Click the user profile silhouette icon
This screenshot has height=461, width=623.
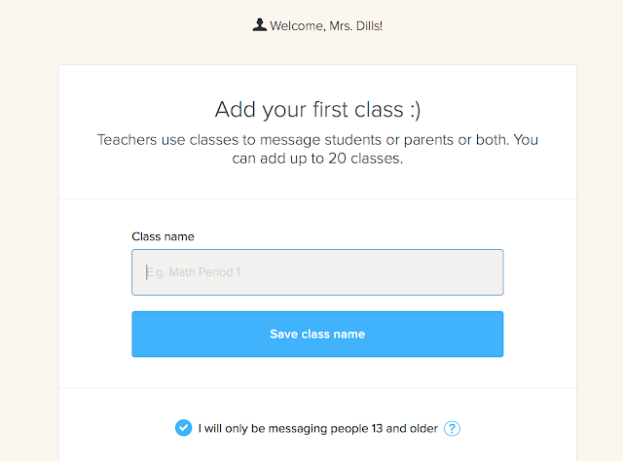pos(259,24)
